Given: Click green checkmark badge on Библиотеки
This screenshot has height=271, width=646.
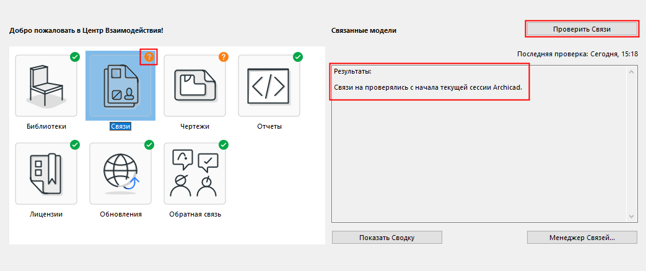Looking at the screenshot, I should coord(75,57).
